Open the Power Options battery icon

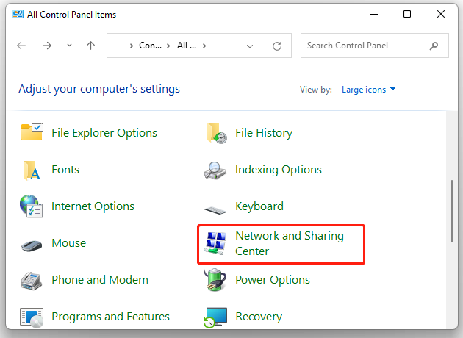click(x=215, y=279)
